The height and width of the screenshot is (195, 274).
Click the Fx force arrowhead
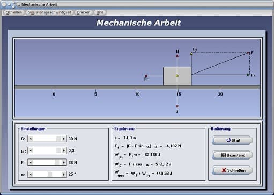point(248,75)
